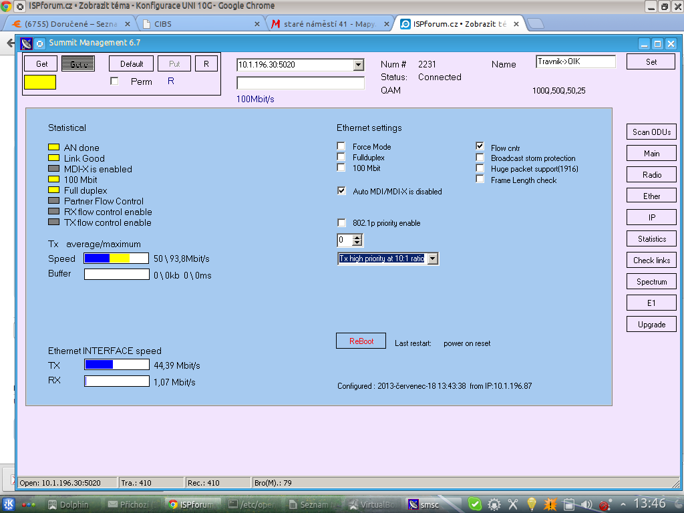
Task: Open the gear tray icon
Action: pos(494,505)
